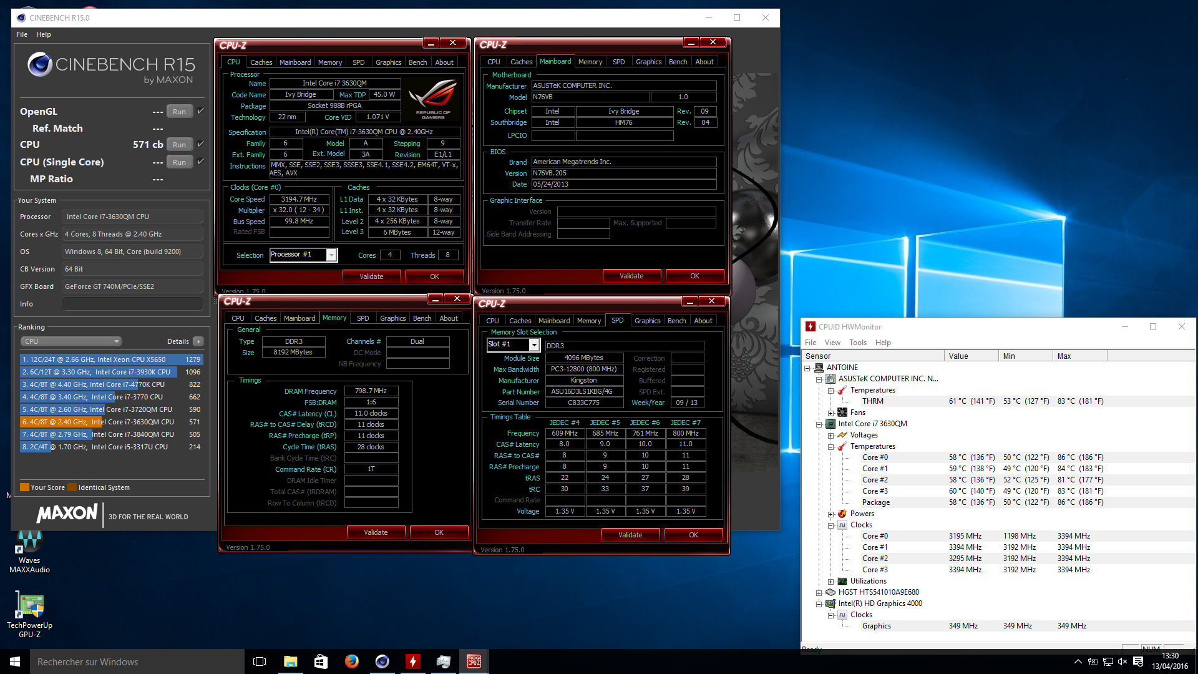
Task: Click the Max column header in HWMonitor
Action: pyautogui.click(x=1079, y=356)
